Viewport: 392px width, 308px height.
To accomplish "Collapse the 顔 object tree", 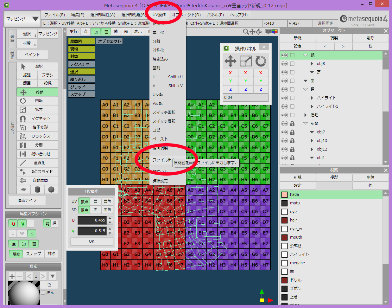I will coord(306,55).
